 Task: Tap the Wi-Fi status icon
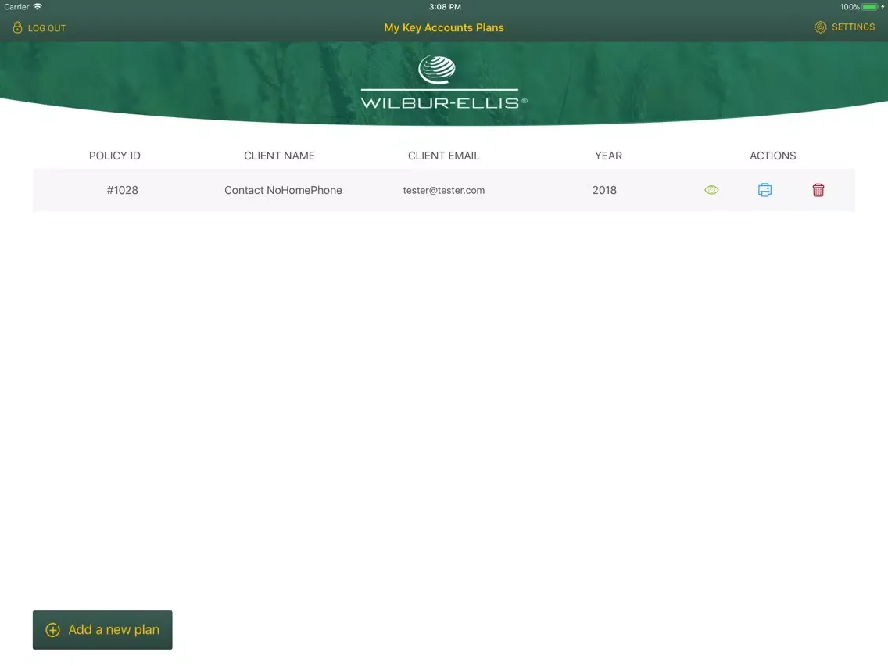(x=38, y=7)
